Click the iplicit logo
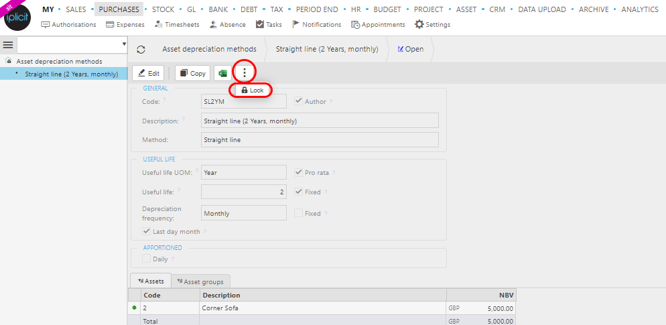This screenshot has height=325, width=666. click(17, 17)
